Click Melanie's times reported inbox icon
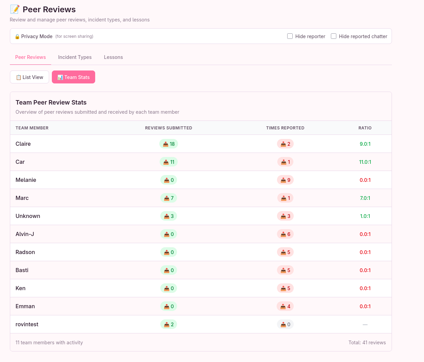This screenshot has height=362, width=424. [x=283, y=180]
